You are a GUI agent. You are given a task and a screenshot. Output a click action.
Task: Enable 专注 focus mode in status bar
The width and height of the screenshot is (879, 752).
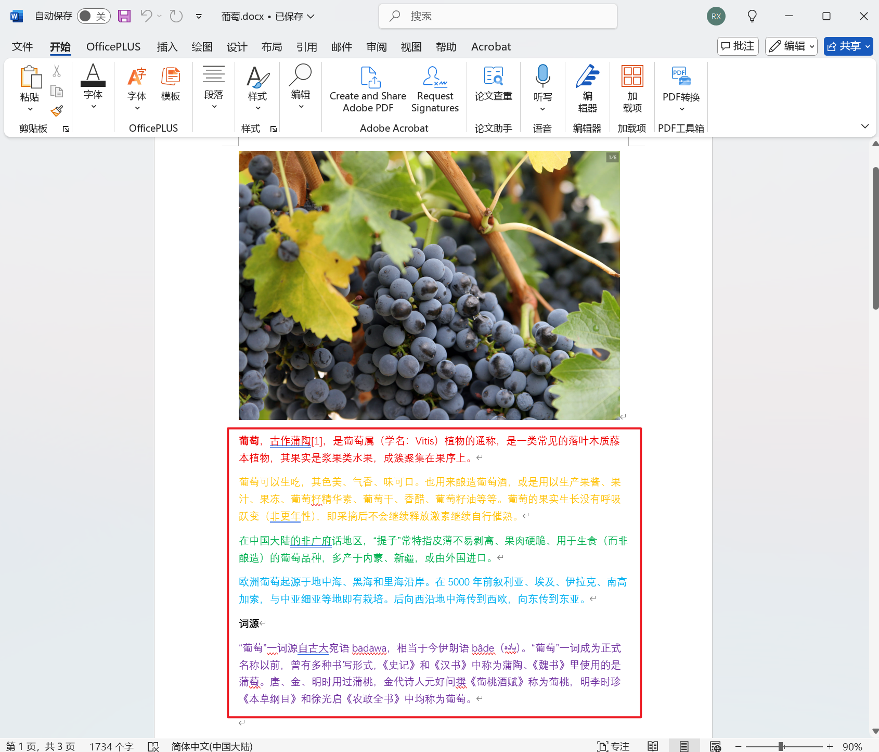(613, 746)
